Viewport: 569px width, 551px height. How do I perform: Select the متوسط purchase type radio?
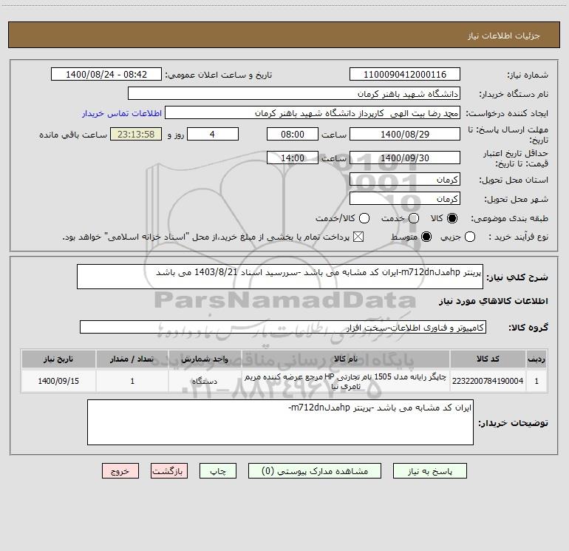pos(426,237)
